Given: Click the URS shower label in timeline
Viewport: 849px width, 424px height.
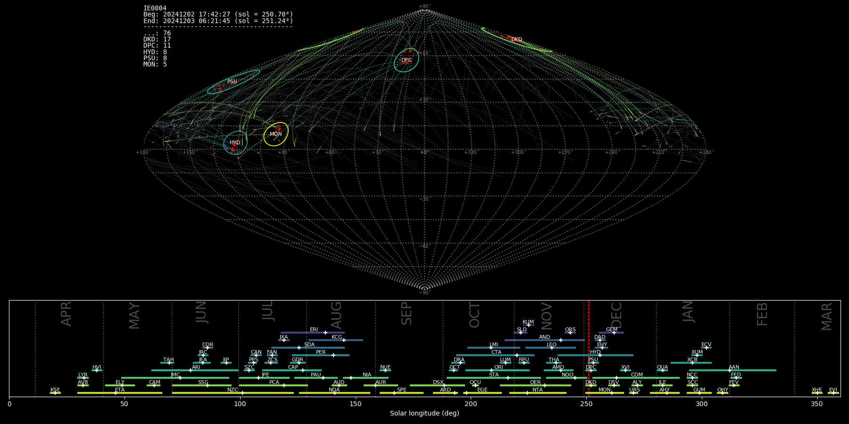Looking at the screenshot, I should (x=635, y=390).
